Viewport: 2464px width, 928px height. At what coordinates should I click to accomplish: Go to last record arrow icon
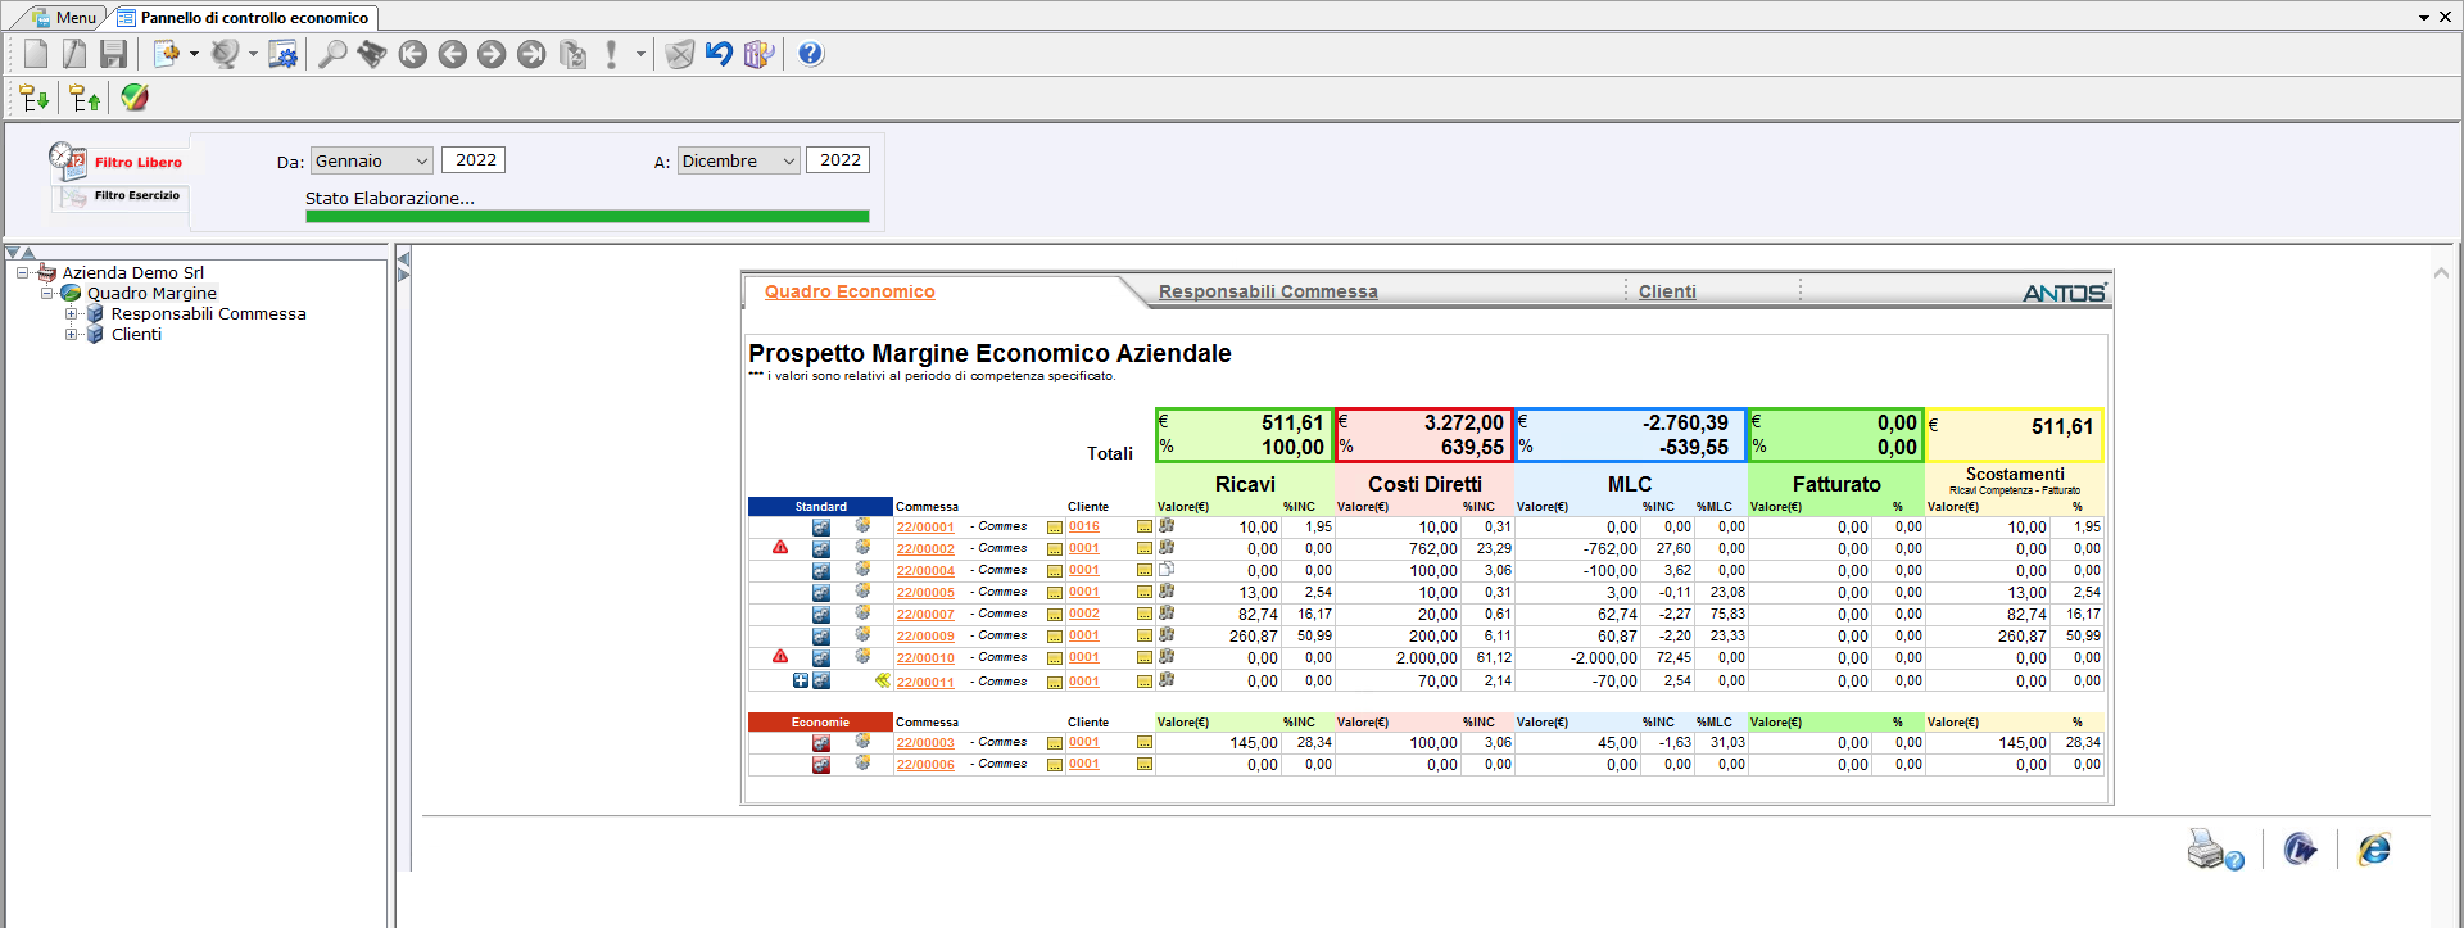[531, 53]
